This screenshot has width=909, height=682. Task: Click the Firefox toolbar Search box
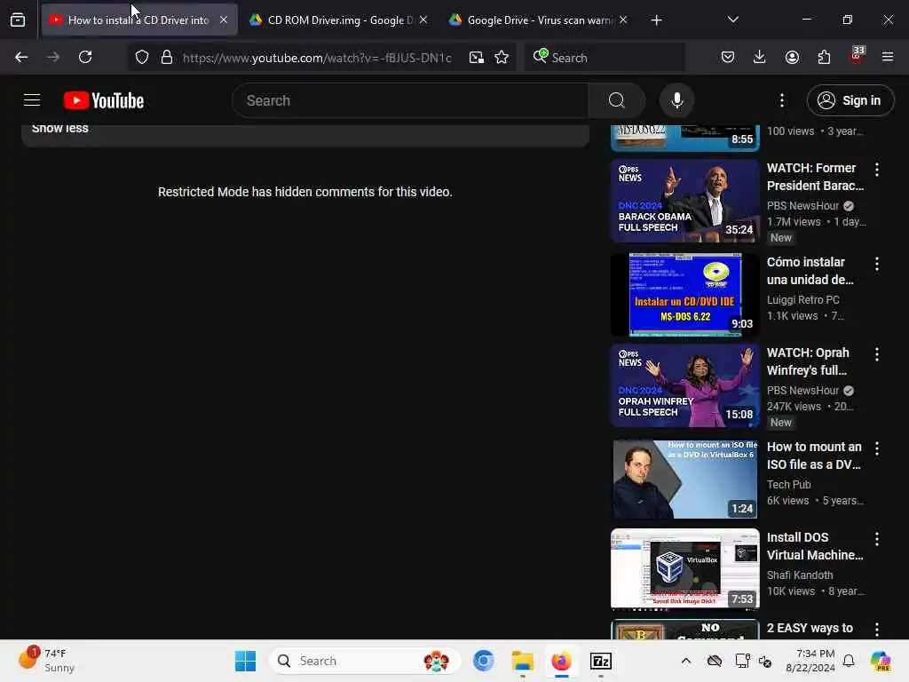click(x=605, y=58)
